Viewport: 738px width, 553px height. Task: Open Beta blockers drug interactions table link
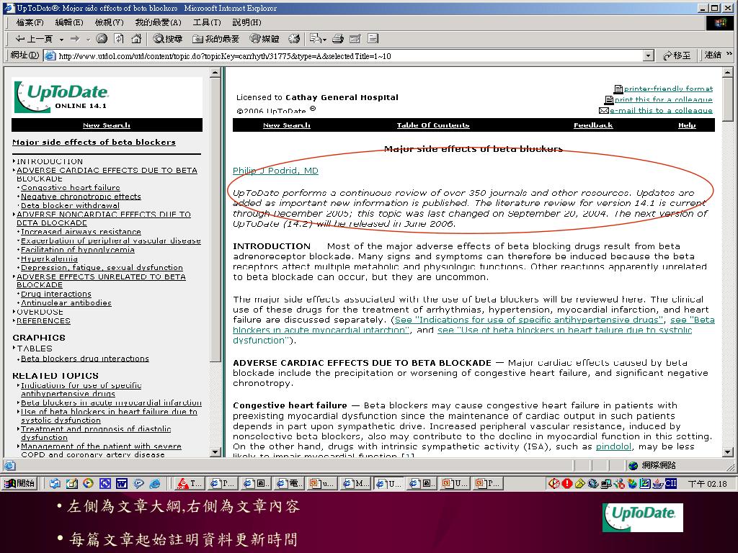pos(85,359)
